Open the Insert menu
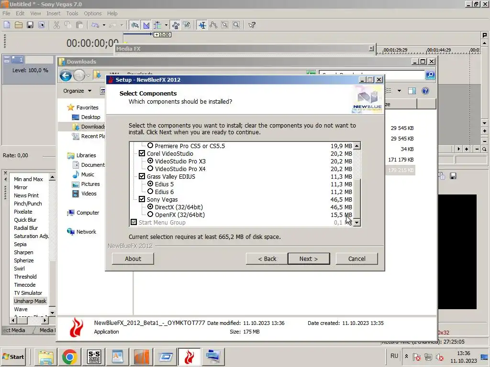Image resolution: width=490 pixels, height=367 pixels. [54, 13]
